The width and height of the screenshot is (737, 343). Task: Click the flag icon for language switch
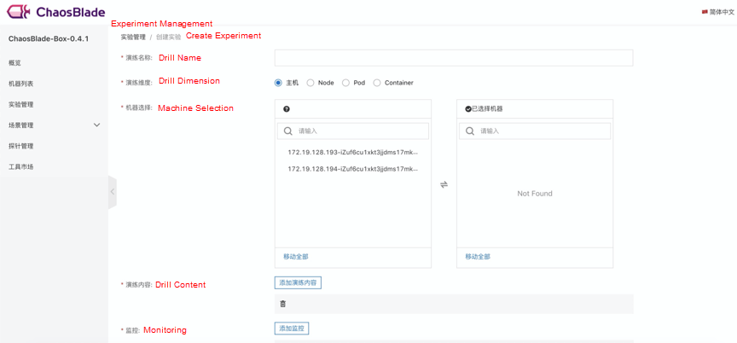pos(705,12)
